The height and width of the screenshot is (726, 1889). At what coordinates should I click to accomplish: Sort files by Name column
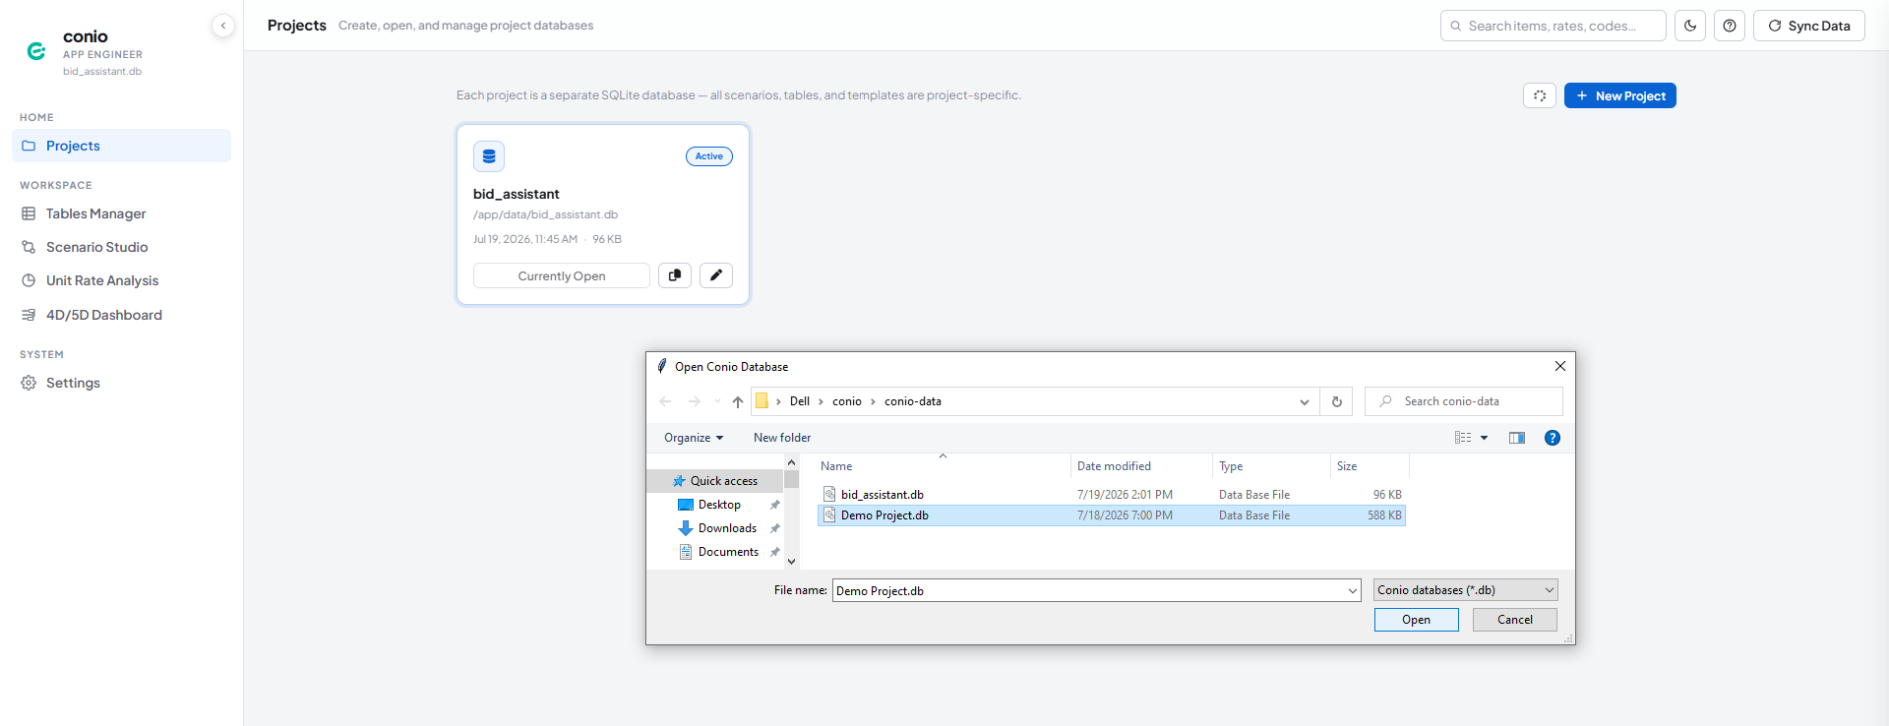[943, 466]
